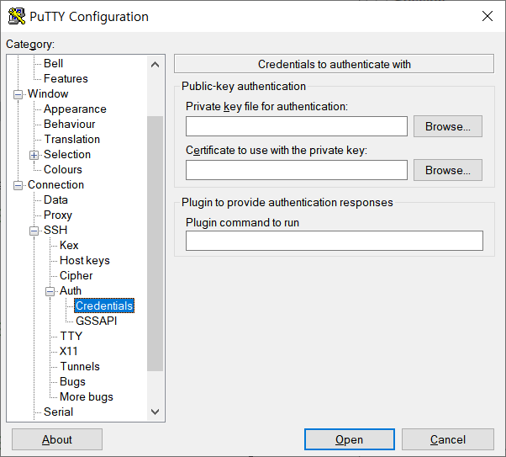Select the SSH category

click(55, 230)
